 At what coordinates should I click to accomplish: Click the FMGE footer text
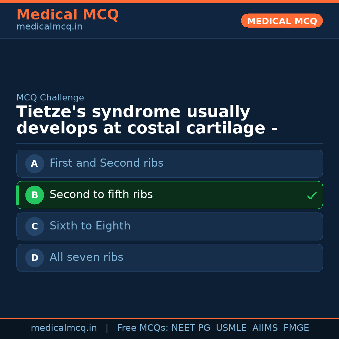click(x=296, y=328)
